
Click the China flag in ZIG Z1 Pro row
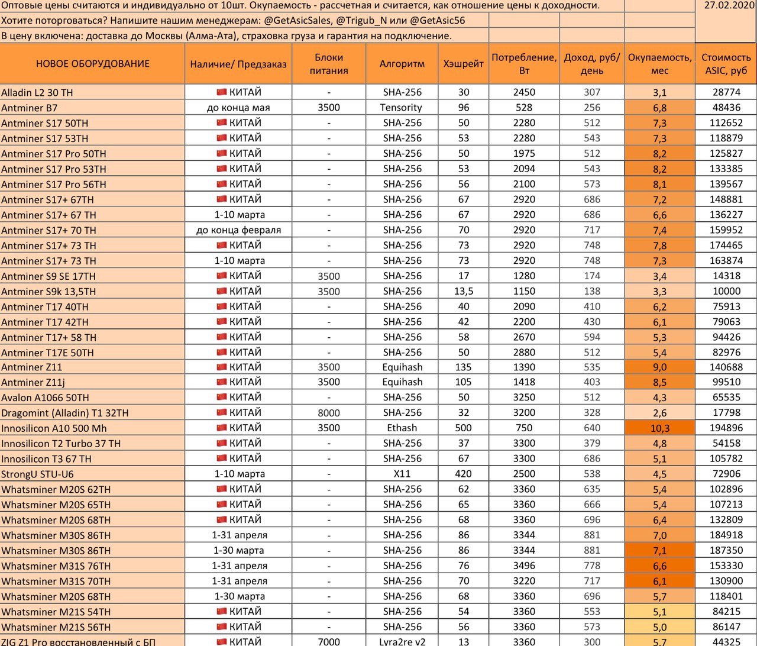click(222, 641)
